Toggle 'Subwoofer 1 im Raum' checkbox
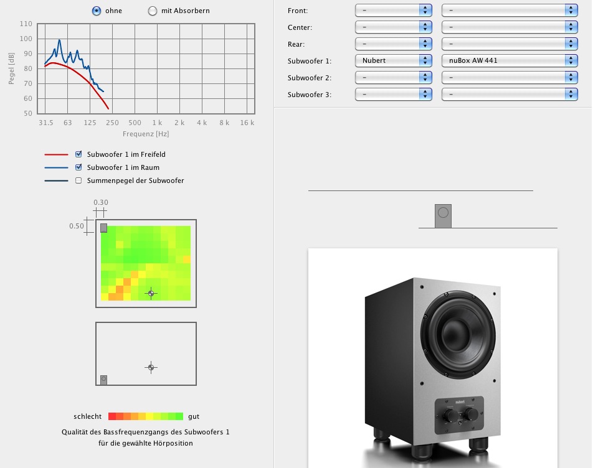Screen dimensions: 593x468 78,167
